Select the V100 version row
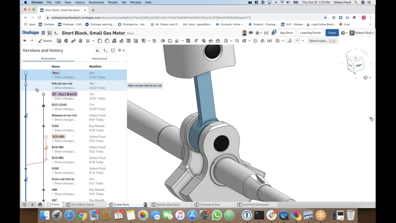Screen dimensions: 396x223 74,171
